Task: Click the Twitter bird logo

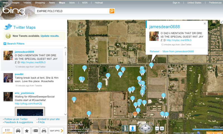Action: (x=8, y=27)
